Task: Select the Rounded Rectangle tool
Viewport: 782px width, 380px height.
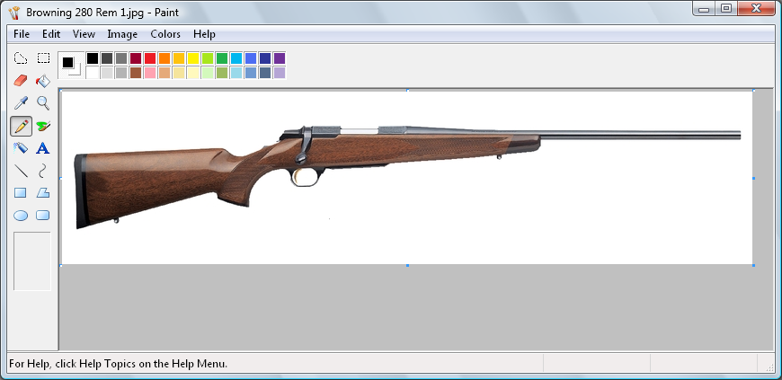Action: 43,216
